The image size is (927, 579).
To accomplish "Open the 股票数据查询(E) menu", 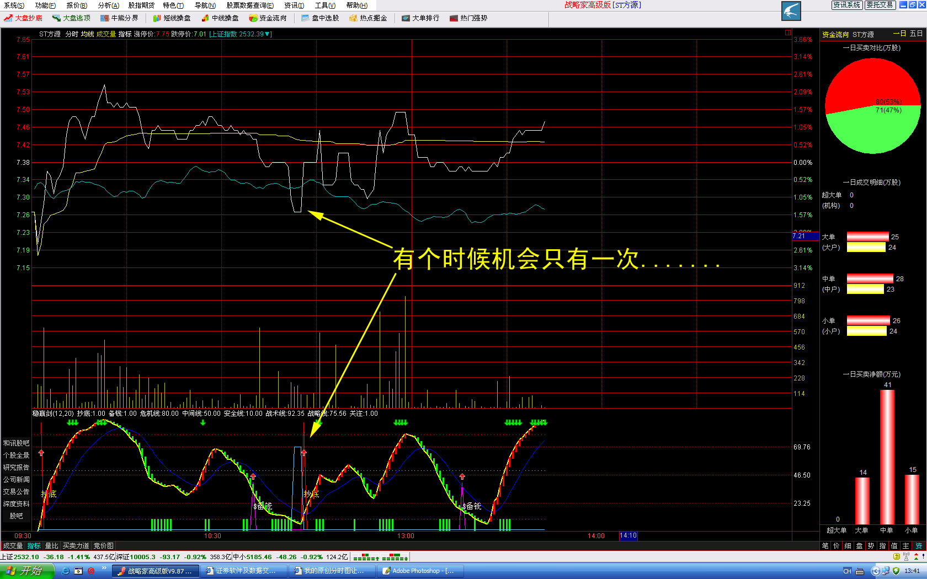I will click(x=250, y=6).
